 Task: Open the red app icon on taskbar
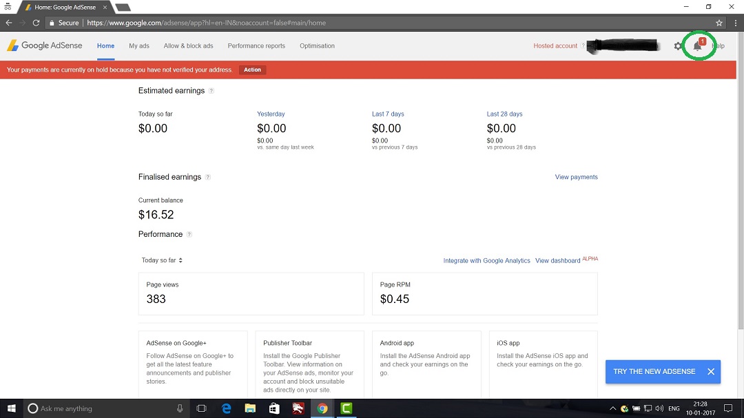[298, 408]
